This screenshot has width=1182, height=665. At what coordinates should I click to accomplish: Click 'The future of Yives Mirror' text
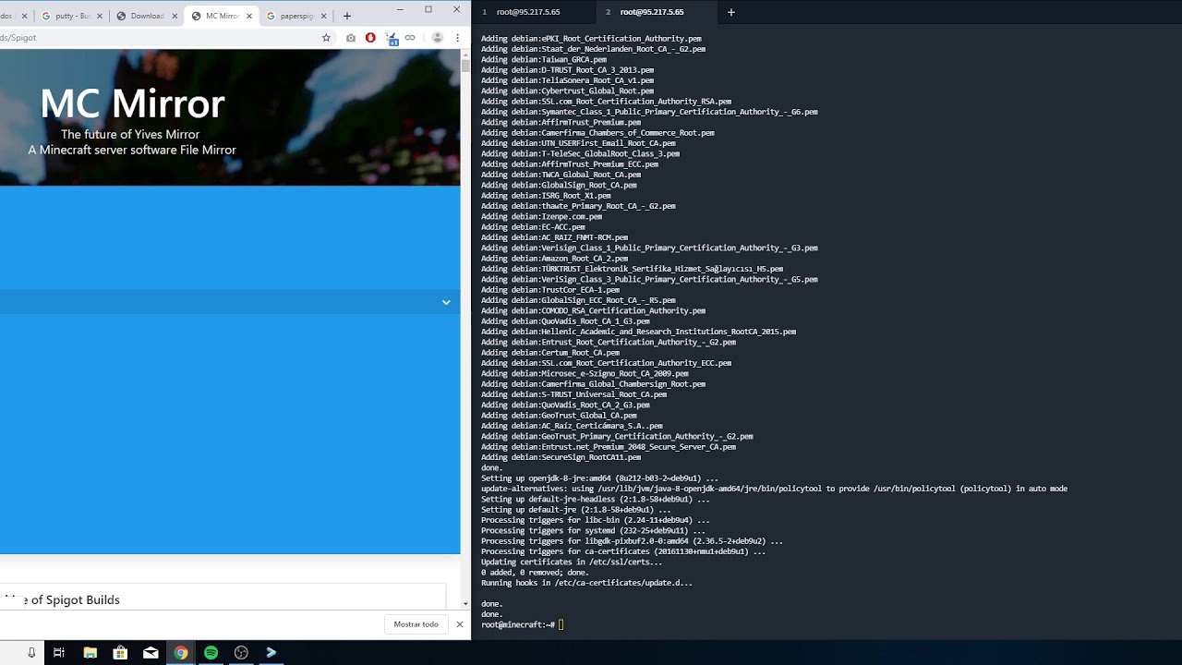pyautogui.click(x=130, y=134)
